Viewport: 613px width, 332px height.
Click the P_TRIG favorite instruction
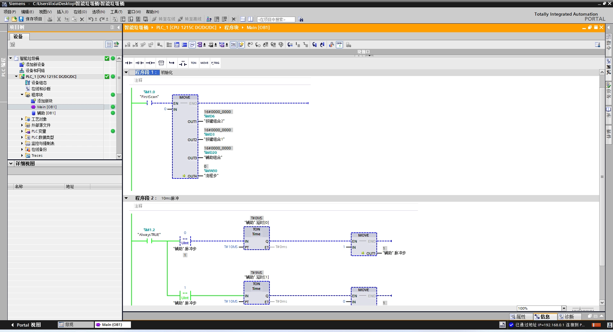click(215, 63)
